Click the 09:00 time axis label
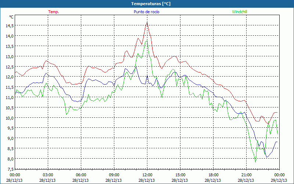This screenshot has width=294, height=184. (114, 175)
